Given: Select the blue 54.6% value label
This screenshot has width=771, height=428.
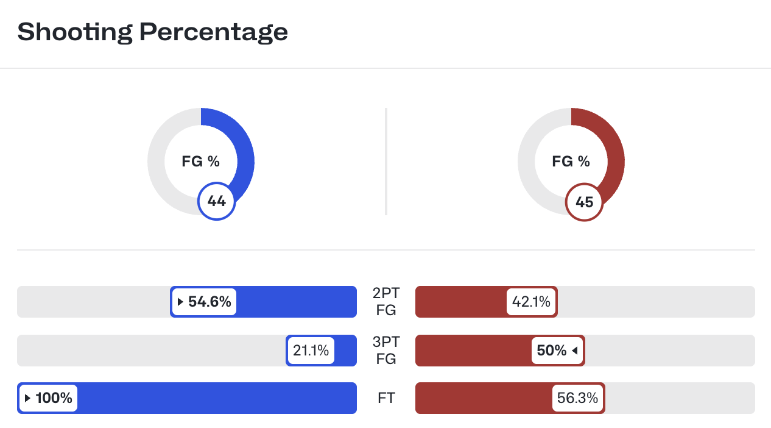Looking at the screenshot, I should 209,302.
